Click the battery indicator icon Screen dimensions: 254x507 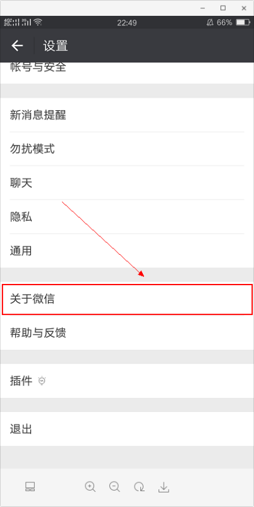coord(243,22)
